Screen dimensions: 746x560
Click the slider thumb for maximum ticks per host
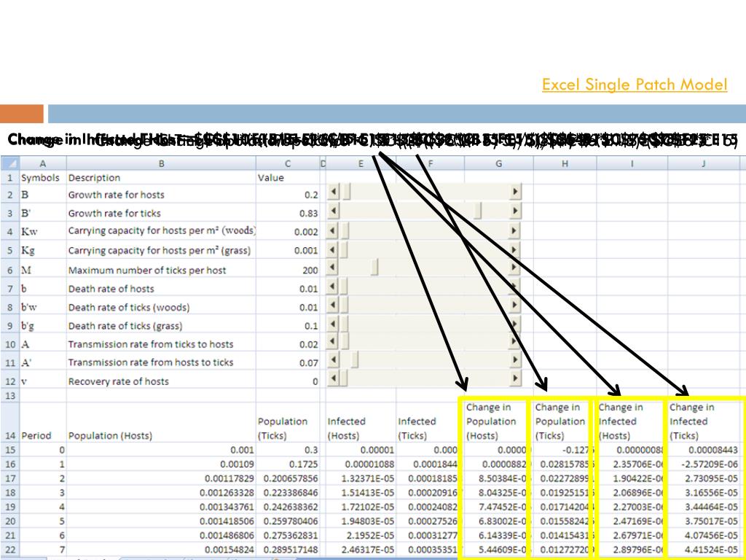click(x=374, y=268)
